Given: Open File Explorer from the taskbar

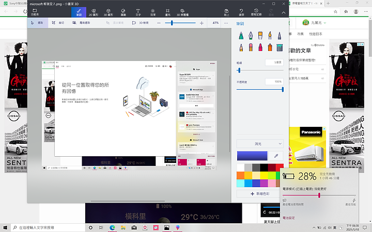Looking at the screenshot, I should pyautogui.click(x=123, y=227).
